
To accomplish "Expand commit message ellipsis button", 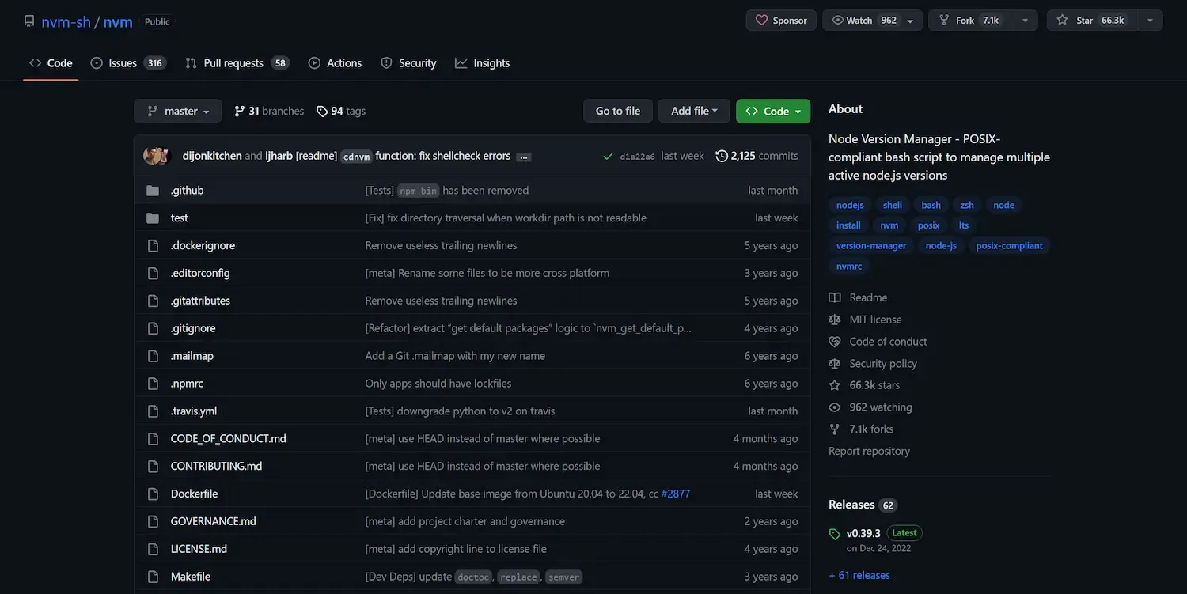I will (523, 157).
